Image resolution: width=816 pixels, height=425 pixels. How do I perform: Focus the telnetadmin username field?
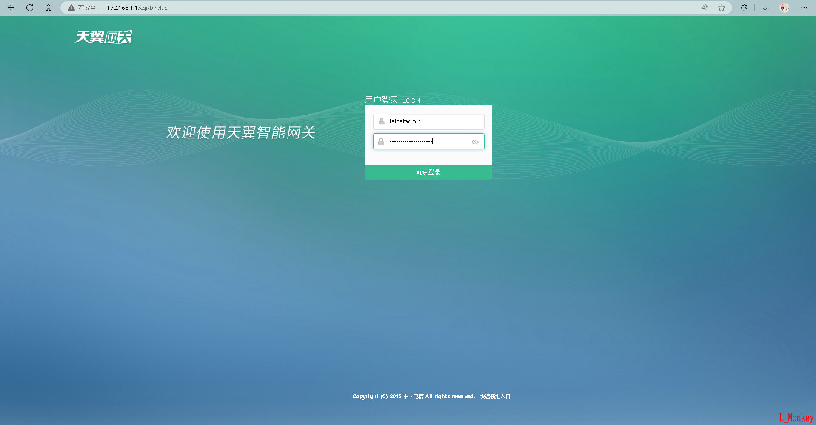pyautogui.click(x=434, y=122)
